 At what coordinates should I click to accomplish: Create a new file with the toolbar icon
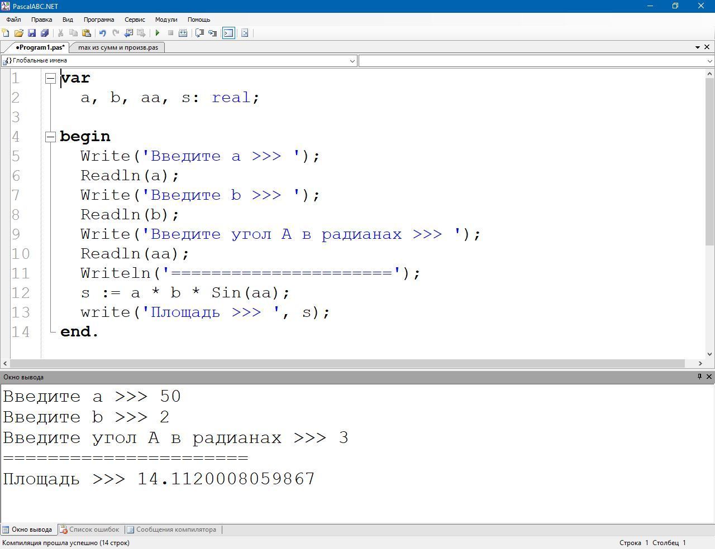(x=6, y=33)
